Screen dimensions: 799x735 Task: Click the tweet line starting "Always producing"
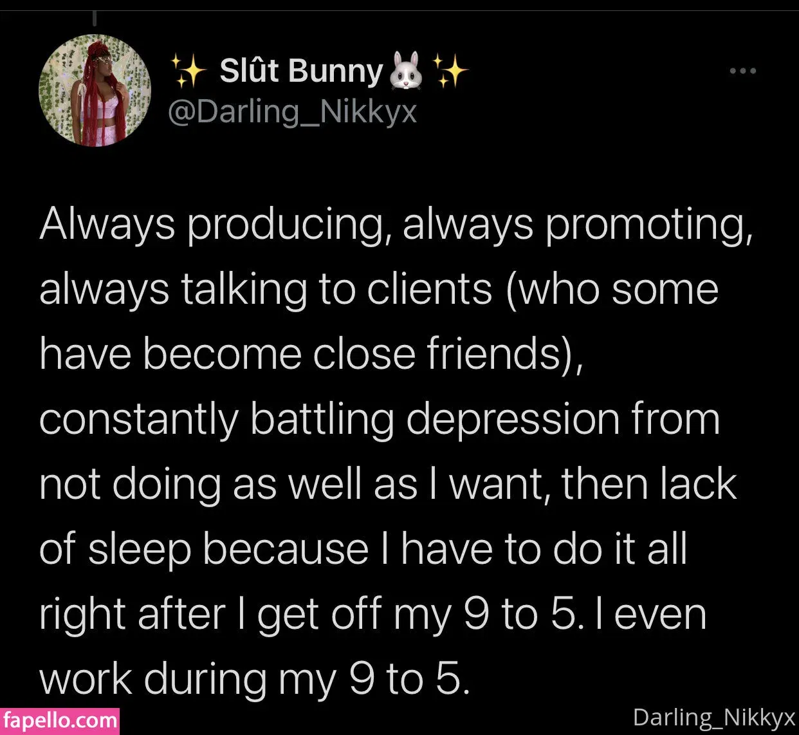click(396, 225)
